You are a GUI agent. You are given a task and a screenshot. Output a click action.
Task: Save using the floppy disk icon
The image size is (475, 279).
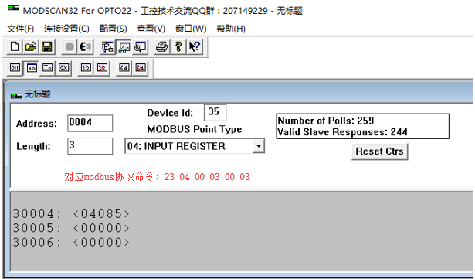click(x=47, y=46)
